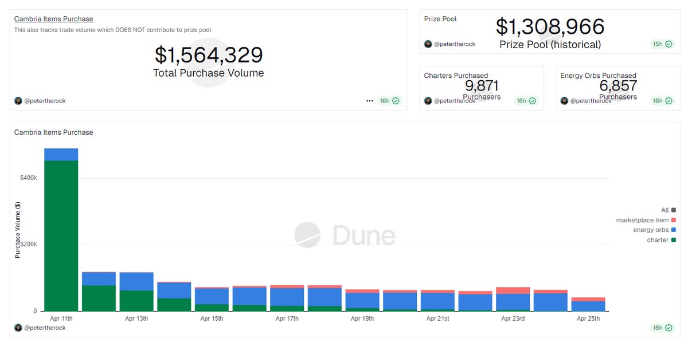Image resolution: width=688 pixels, height=346 pixels.
Task: Click the Apr 11th green charter bar
Action: point(61,236)
